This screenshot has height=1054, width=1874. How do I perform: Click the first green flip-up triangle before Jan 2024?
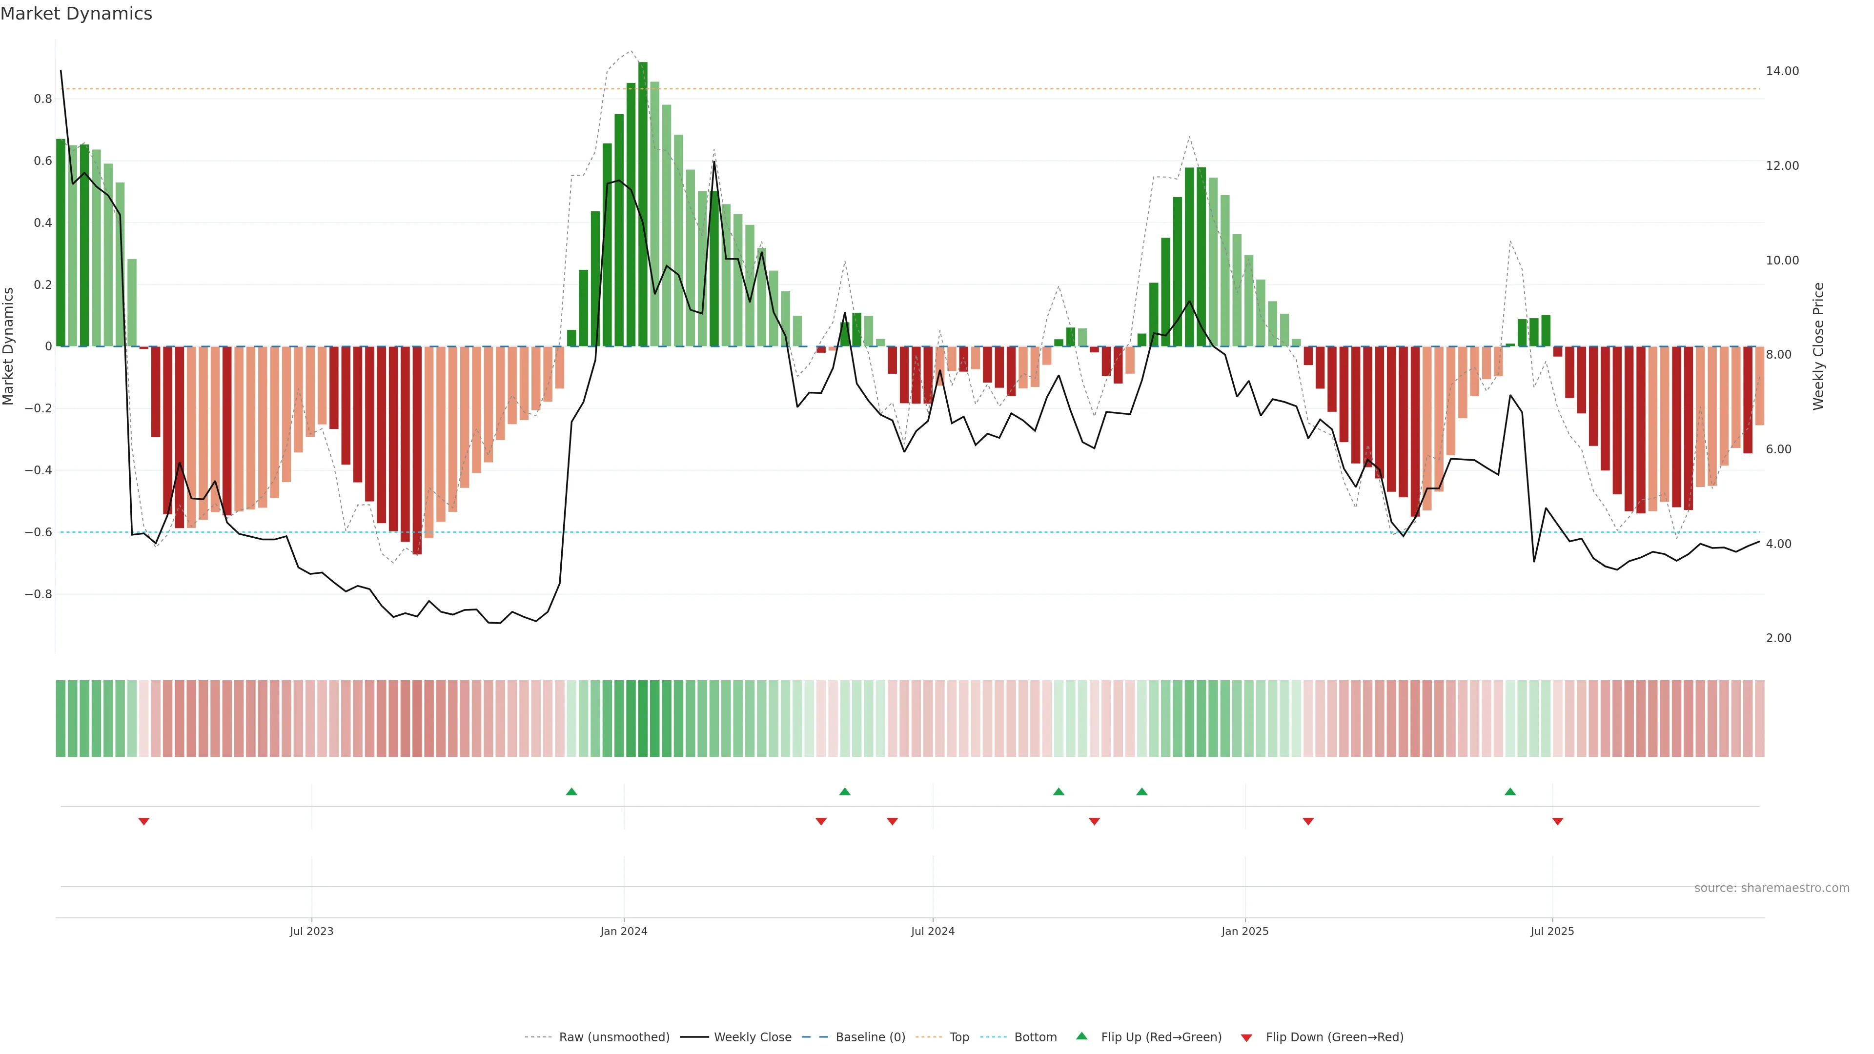tap(571, 791)
